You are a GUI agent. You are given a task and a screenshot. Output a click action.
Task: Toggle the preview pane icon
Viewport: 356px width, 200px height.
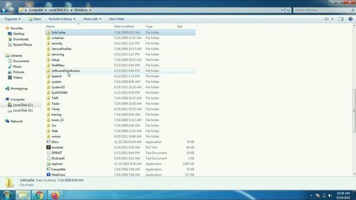coord(341,19)
